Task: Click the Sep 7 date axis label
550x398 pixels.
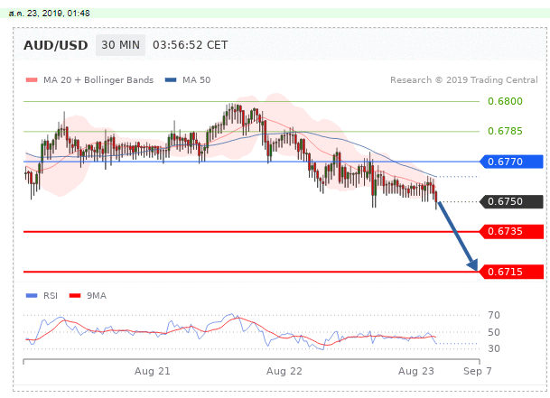Action: pos(478,371)
